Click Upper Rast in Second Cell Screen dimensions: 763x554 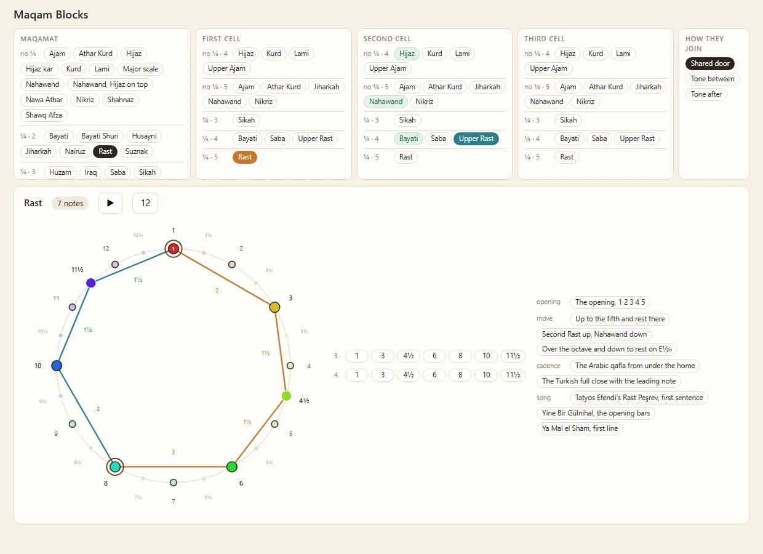(x=476, y=138)
